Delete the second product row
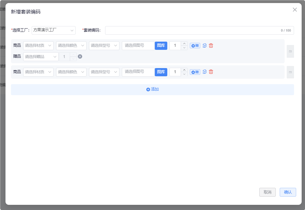Viewport: 305px width, 210px height. (211, 72)
